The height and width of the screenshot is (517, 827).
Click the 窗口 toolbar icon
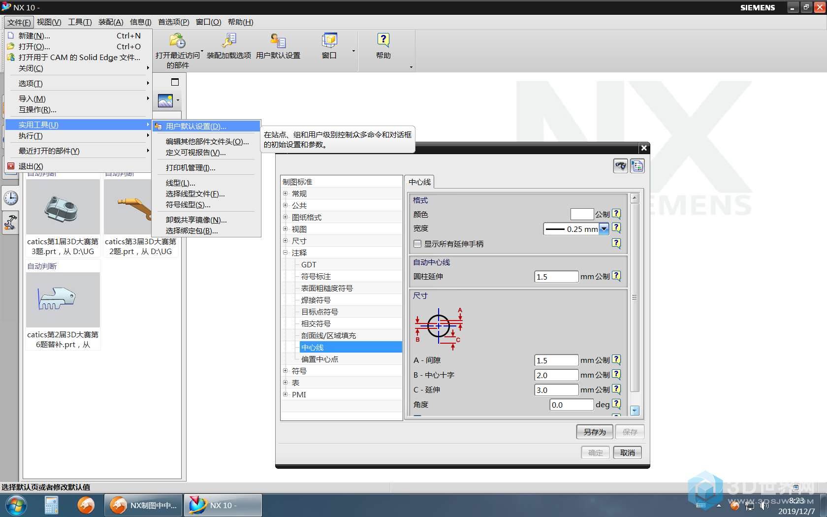(329, 40)
